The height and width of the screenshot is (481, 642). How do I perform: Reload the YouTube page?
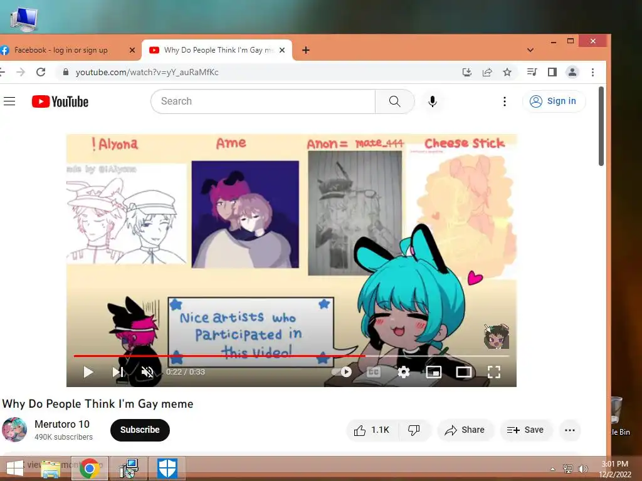coord(41,72)
